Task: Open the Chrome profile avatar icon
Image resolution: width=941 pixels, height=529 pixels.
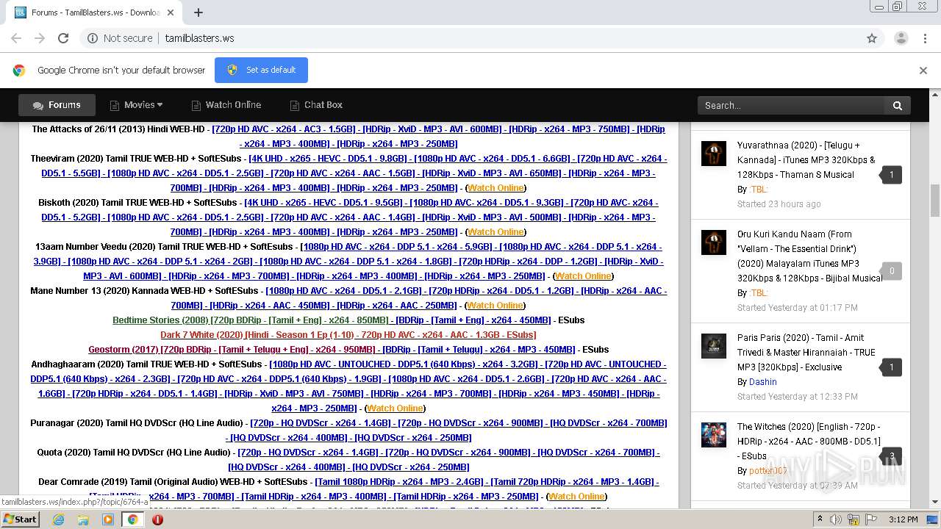Action: coord(901,38)
